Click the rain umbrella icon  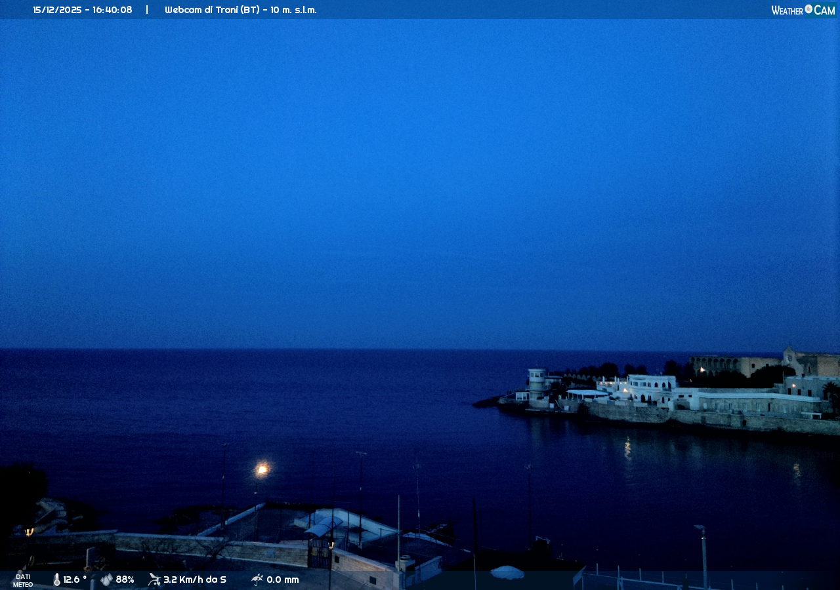click(x=257, y=580)
